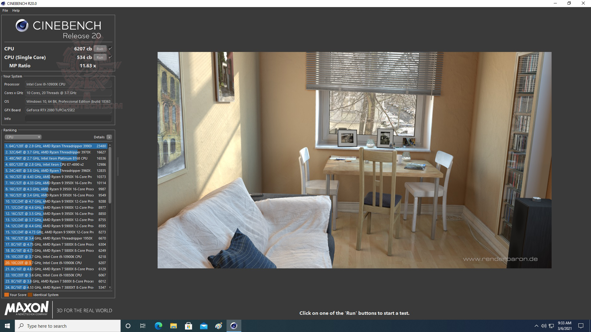Click the empty Info input field

click(68, 119)
